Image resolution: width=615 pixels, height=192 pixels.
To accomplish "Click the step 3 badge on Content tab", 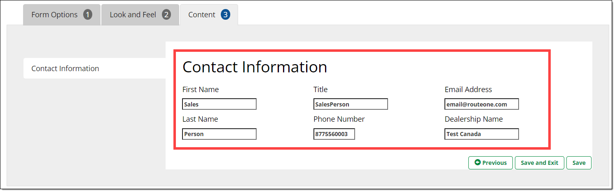I will point(225,15).
